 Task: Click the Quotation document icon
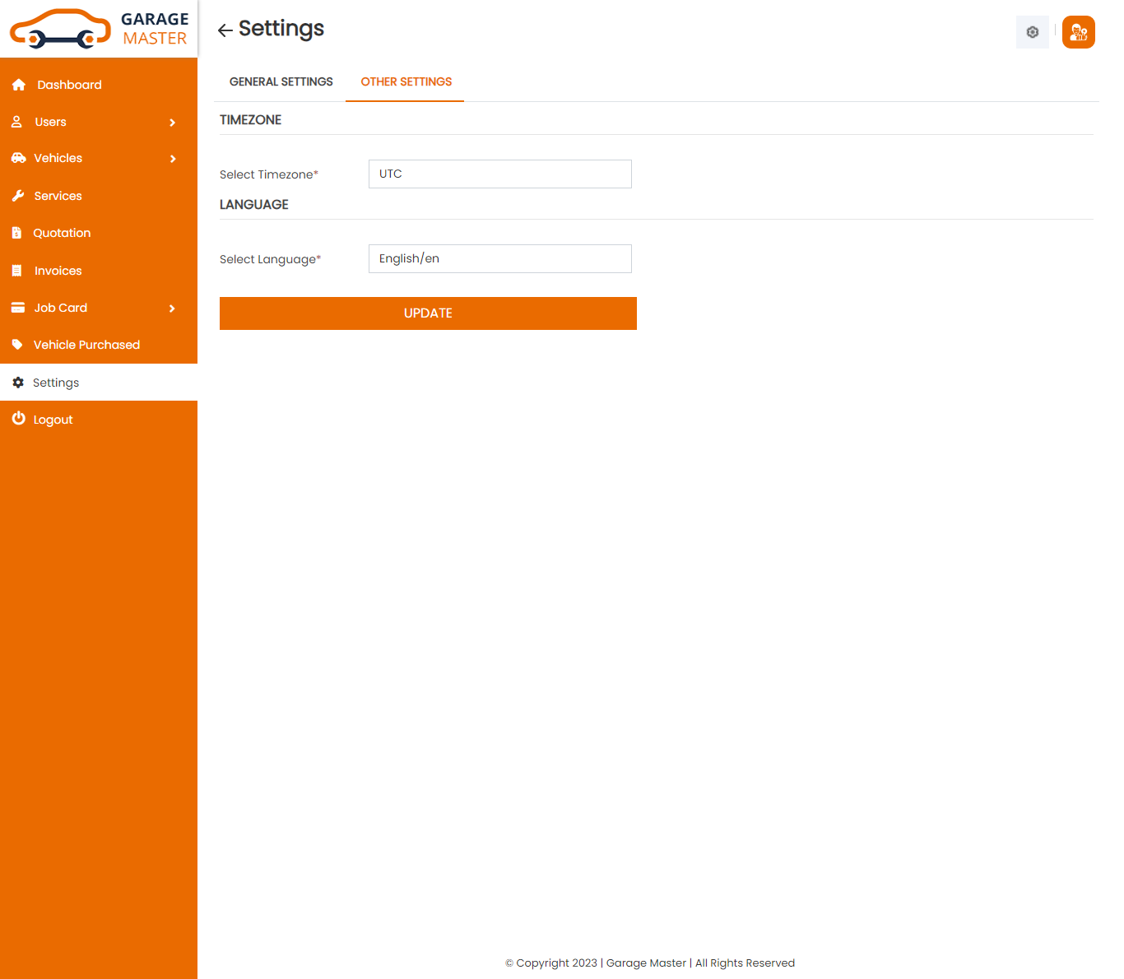click(16, 233)
